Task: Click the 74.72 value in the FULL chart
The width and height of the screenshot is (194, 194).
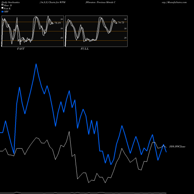Action: tap(121, 23)
